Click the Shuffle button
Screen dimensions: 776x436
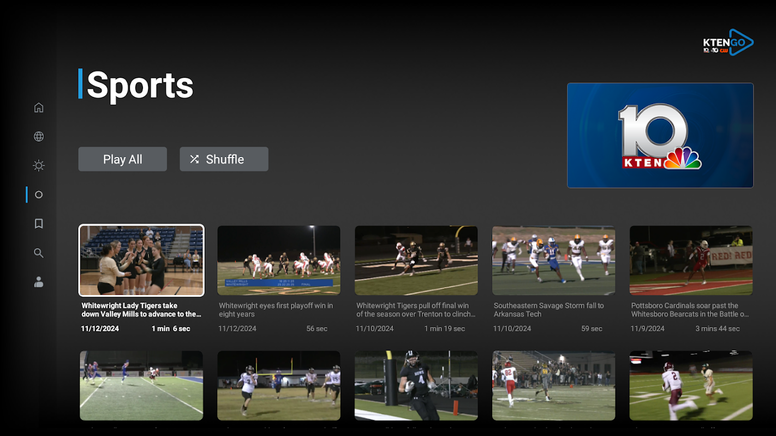224,159
